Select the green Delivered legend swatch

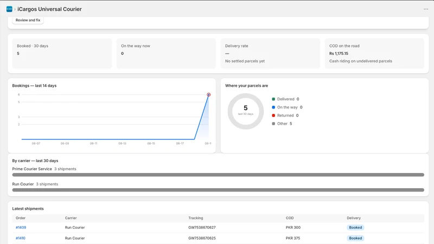273,99
